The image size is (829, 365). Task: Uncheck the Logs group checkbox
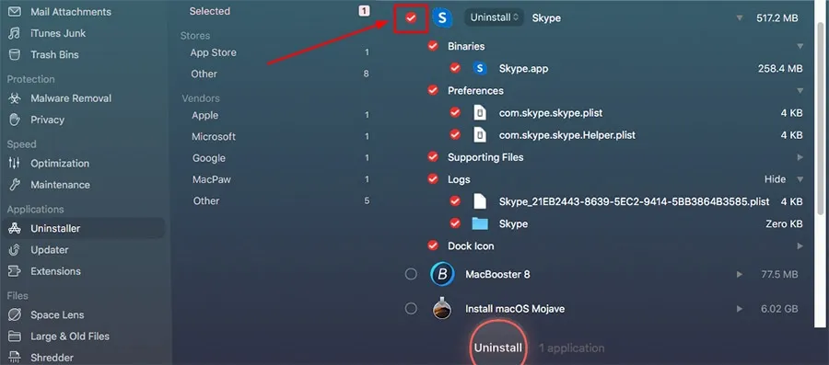[x=433, y=179]
